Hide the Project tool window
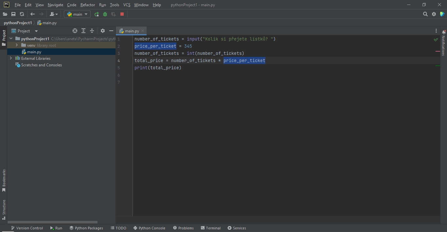This screenshot has height=232, width=447. (x=111, y=30)
